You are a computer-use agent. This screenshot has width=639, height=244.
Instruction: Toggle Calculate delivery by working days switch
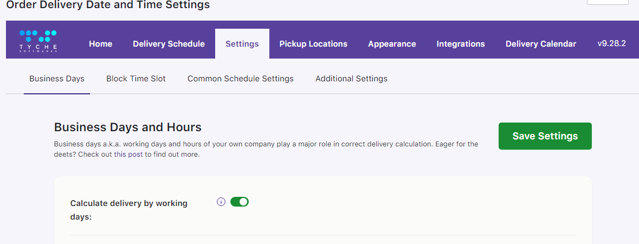239,202
